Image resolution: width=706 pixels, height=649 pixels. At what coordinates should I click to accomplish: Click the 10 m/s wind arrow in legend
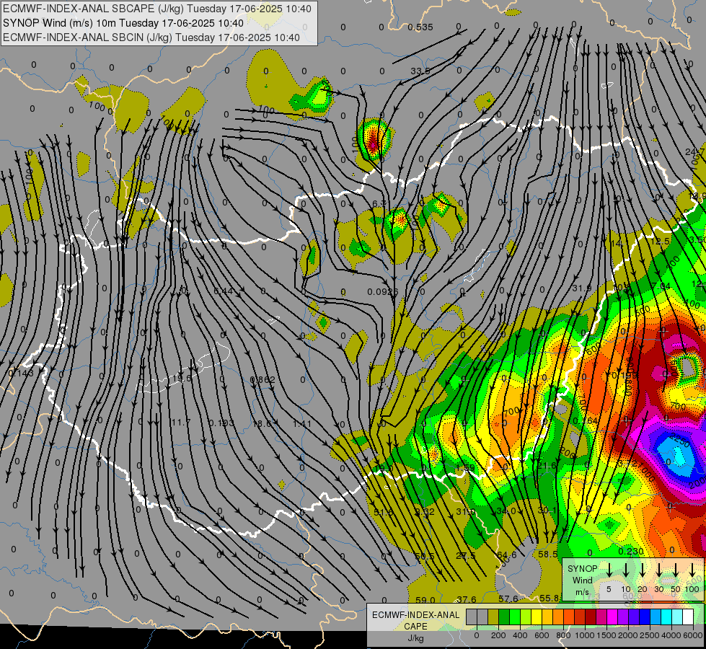[626, 570]
